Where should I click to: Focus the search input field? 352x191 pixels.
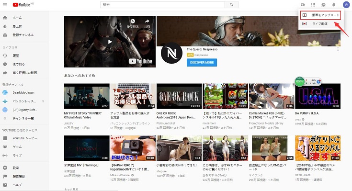[x=162, y=5]
